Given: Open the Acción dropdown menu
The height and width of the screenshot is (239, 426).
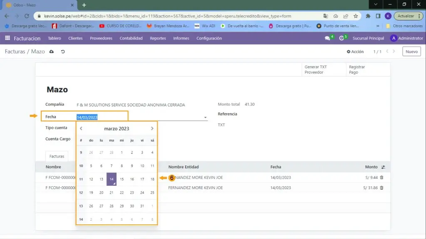Looking at the screenshot, I should pos(355,52).
